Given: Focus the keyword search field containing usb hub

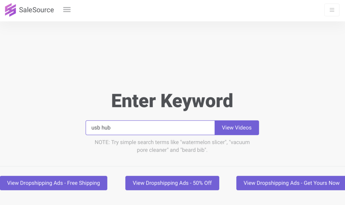Looking at the screenshot, I should tap(150, 128).
